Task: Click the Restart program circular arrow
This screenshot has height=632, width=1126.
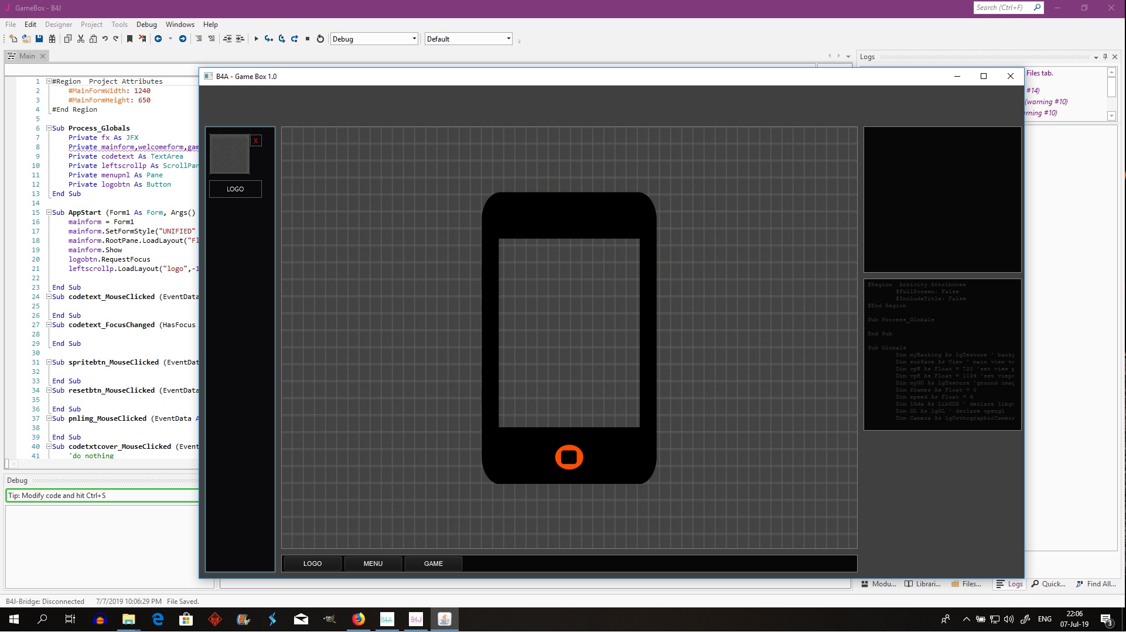Action: (x=320, y=39)
